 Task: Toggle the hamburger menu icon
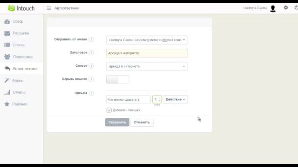tap(49, 8)
